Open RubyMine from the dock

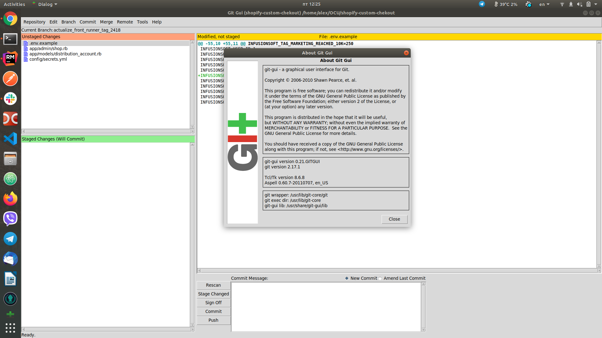pos(10,59)
